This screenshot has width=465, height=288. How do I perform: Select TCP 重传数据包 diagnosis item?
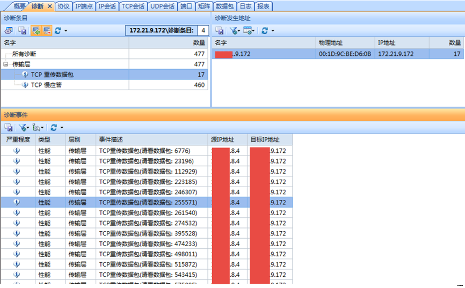click(x=104, y=75)
